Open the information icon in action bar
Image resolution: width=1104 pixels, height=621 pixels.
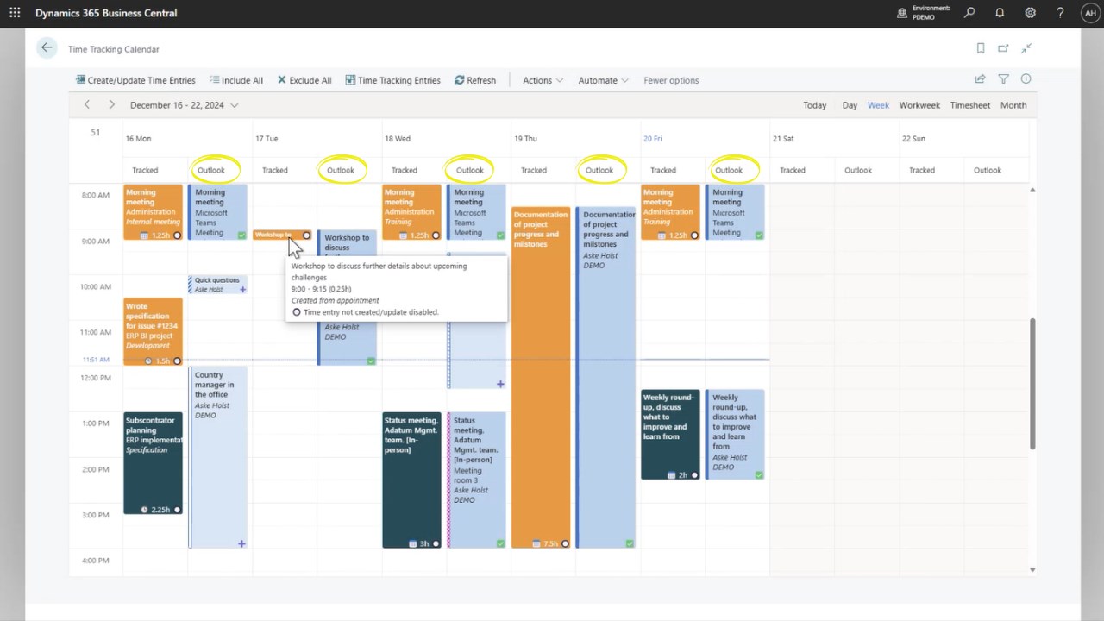[1026, 79]
